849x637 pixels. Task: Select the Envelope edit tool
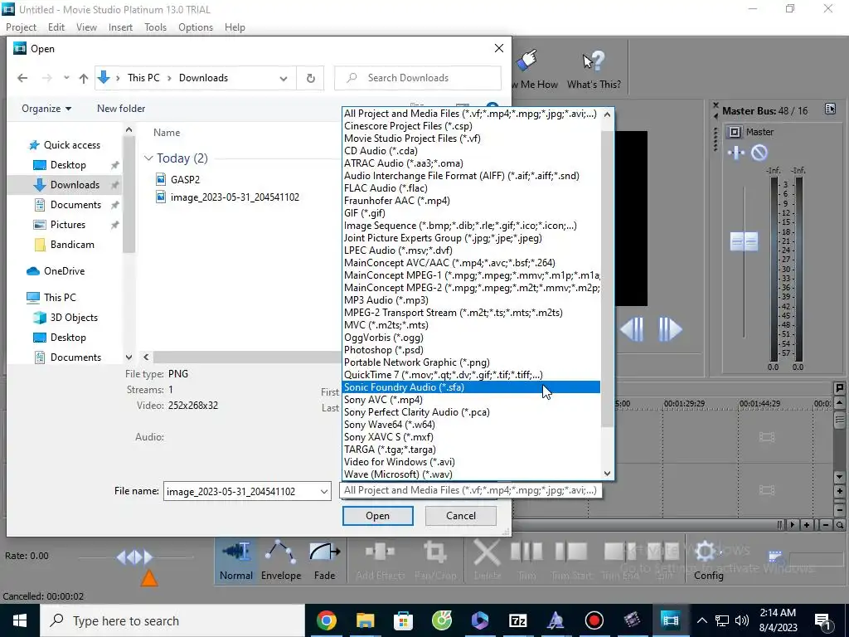click(x=280, y=560)
